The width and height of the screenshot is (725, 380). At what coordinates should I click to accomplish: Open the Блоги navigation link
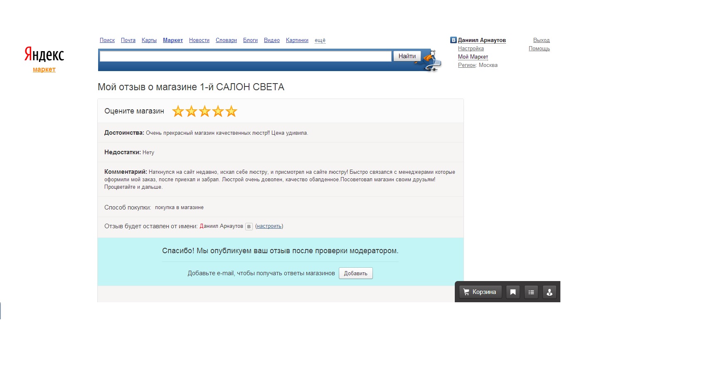point(250,40)
